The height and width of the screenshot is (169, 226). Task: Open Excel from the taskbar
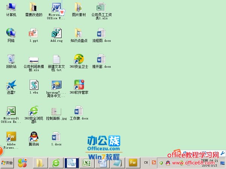(x=87, y=163)
